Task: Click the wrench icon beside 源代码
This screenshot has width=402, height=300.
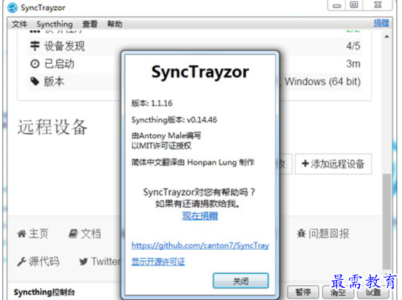Action: [x=22, y=261]
